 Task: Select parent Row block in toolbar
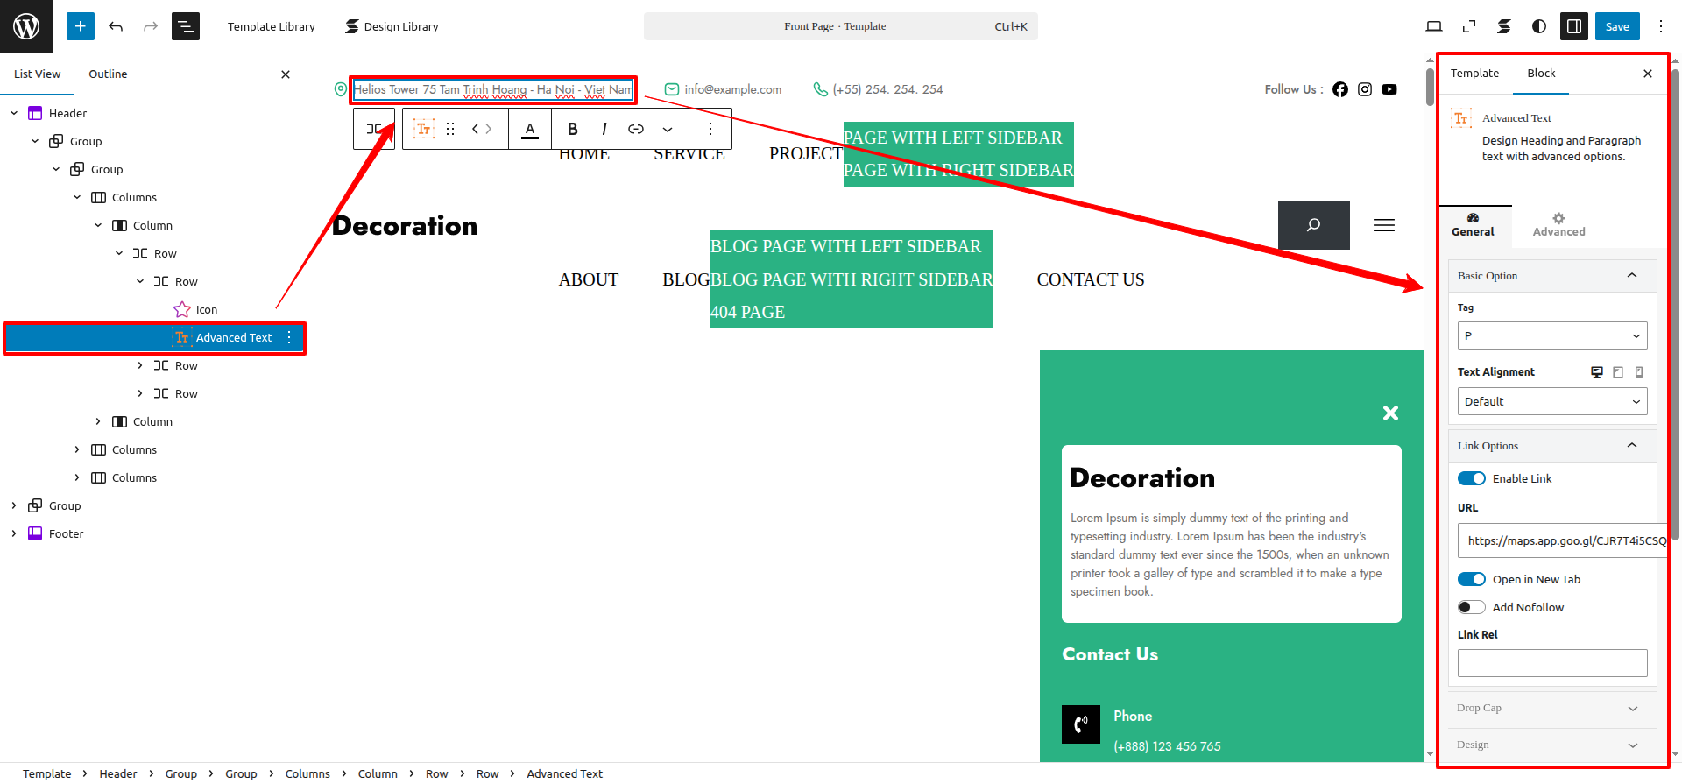[374, 129]
